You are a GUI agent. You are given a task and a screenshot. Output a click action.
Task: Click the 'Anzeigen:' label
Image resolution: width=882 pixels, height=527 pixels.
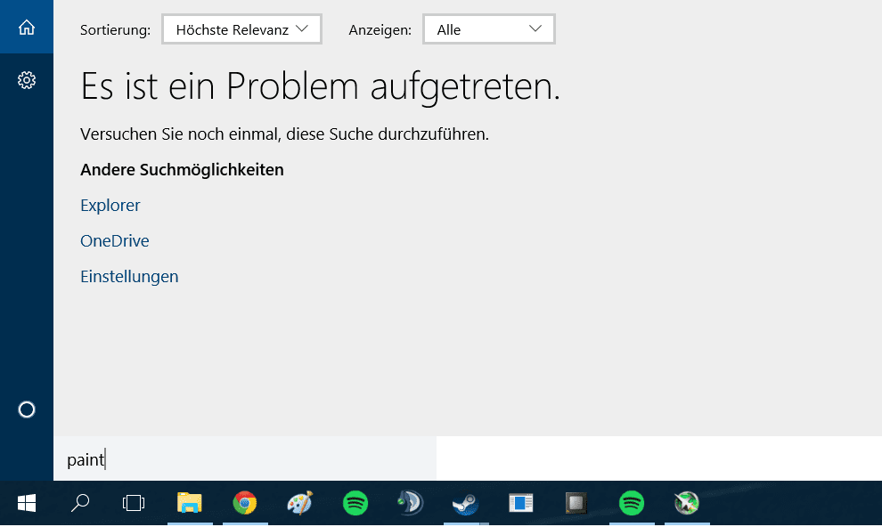coord(380,29)
